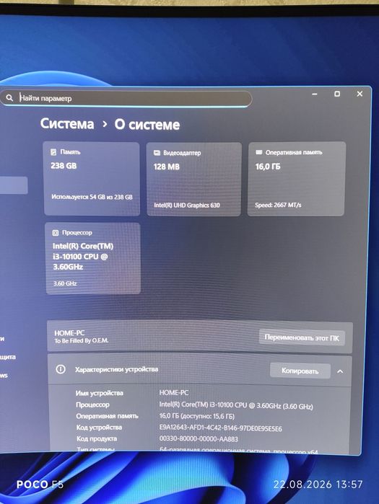Click the '128 MB' video memory value
The height and width of the screenshot is (504, 379).
coord(167,167)
